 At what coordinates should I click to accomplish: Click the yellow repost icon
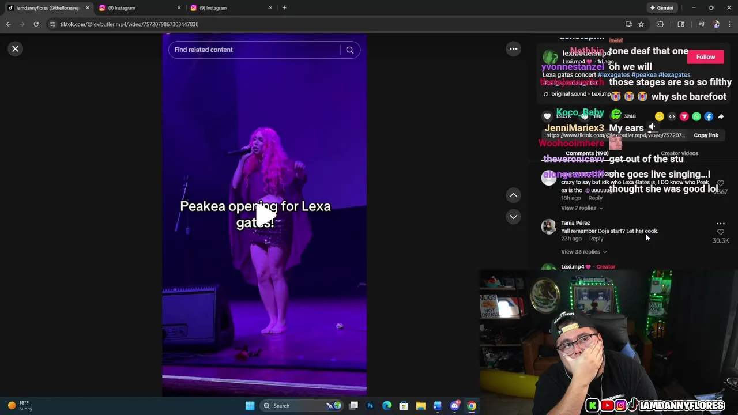660,116
